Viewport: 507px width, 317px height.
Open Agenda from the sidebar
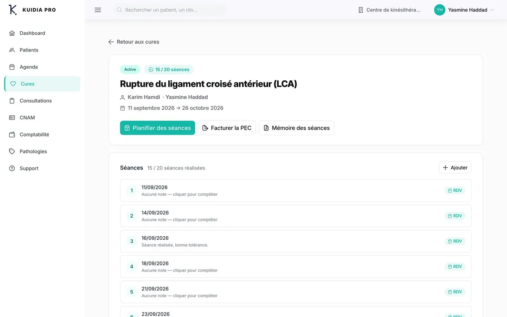point(42,67)
